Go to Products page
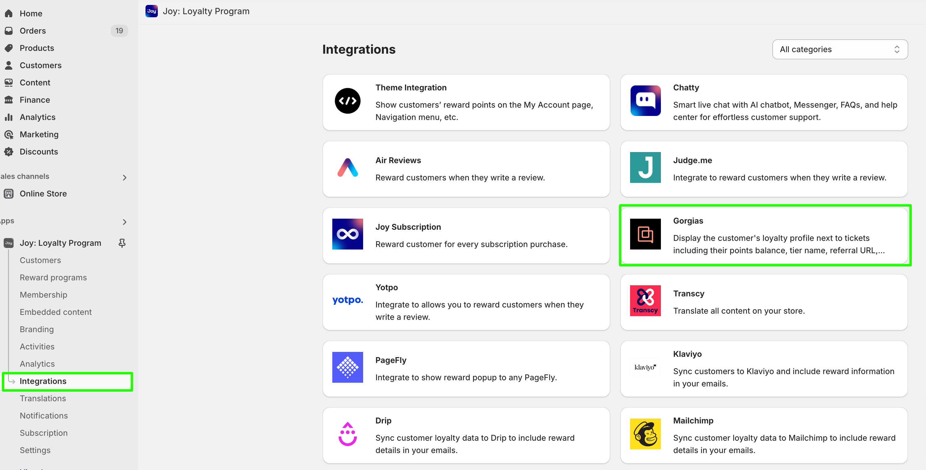 click(37, 48)
